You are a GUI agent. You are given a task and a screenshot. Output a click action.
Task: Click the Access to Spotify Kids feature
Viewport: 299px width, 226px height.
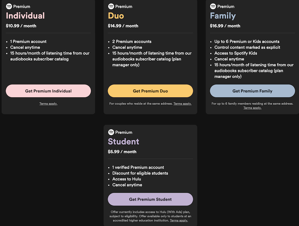coord(235,53)
